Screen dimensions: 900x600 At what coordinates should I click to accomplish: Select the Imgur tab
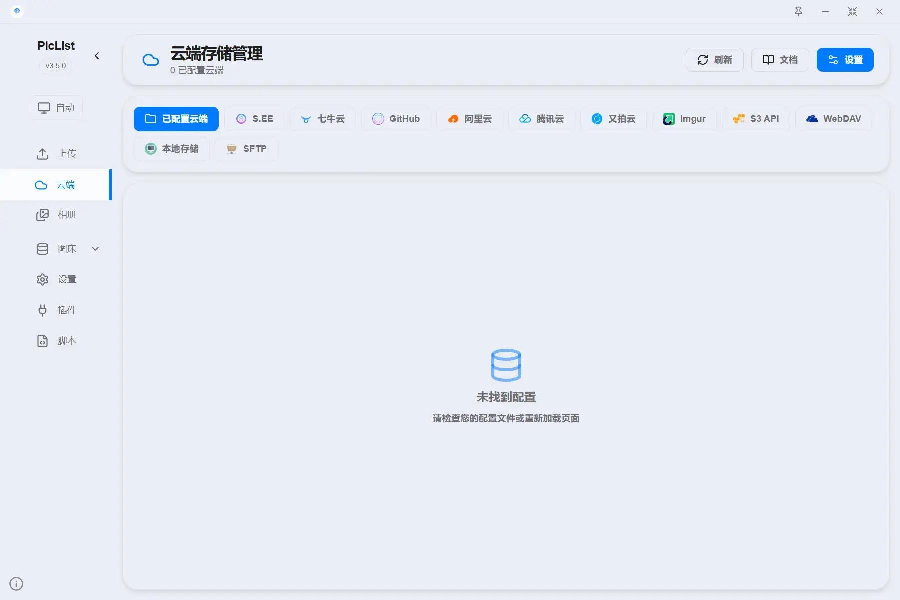(x=684, y=119)
